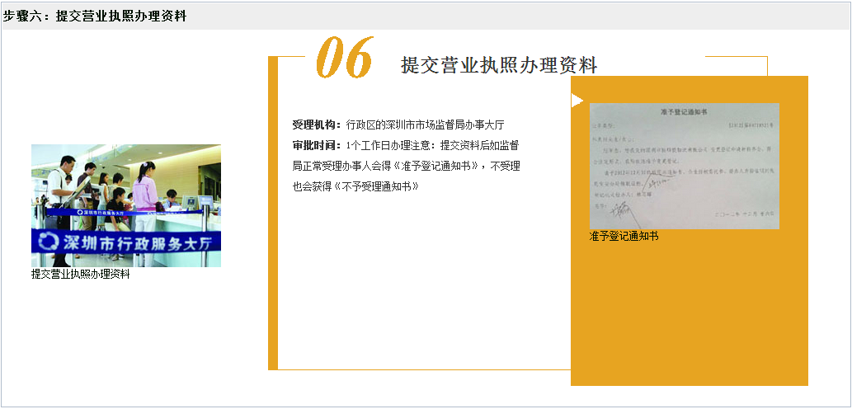Click the section title next to 06

498,66
